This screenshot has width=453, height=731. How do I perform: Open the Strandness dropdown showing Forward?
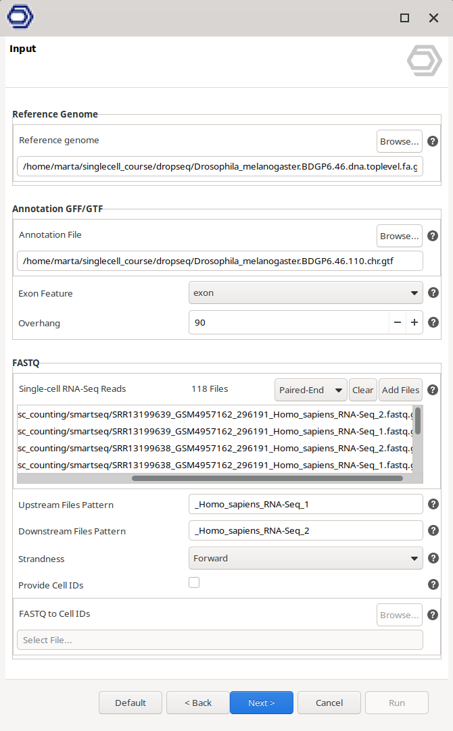point(306,558)
